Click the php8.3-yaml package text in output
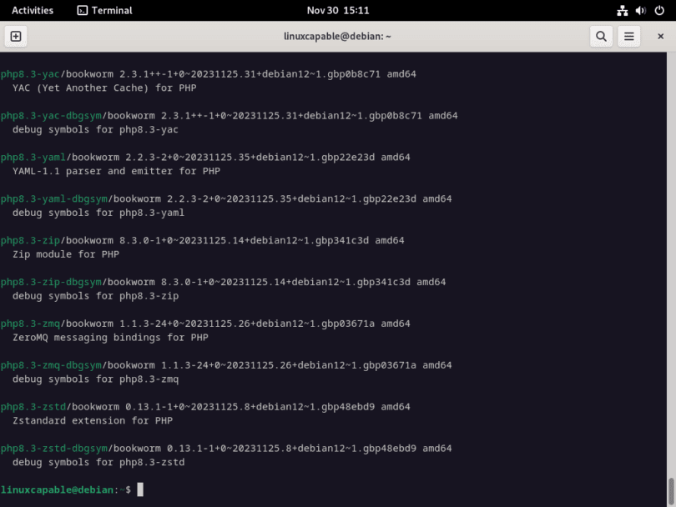 pyautogui.click(x=35, y=157)
